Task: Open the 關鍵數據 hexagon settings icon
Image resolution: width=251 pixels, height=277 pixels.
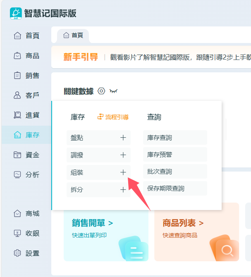Action: point(102,91)
